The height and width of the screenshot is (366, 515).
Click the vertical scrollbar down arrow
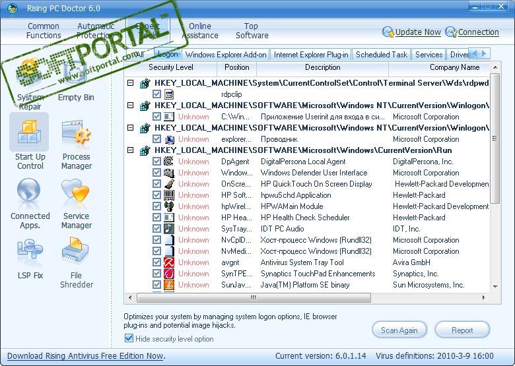coord(495,286)
